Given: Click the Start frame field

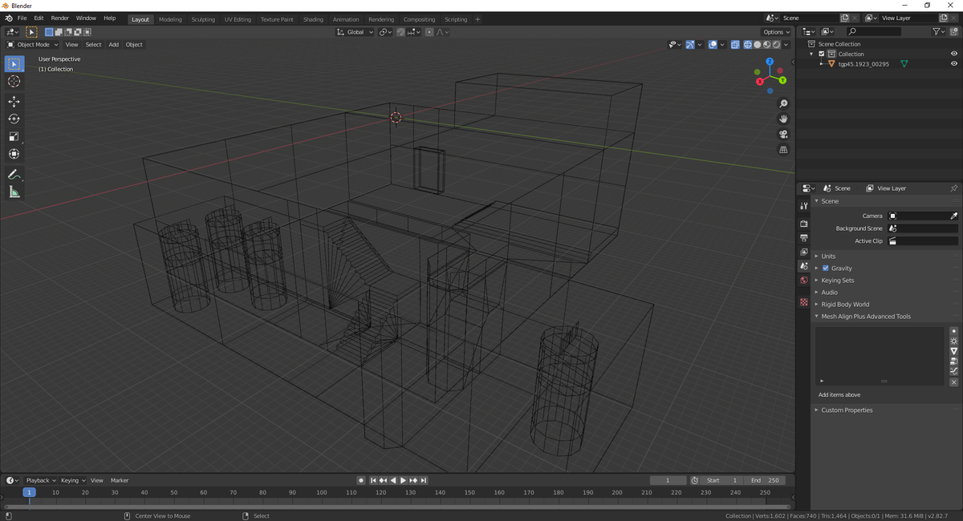Looking at the screenshot, I should (721, 480).
